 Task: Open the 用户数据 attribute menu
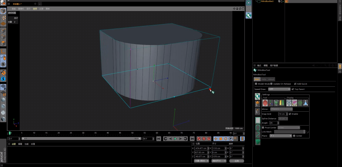[274, 65]
